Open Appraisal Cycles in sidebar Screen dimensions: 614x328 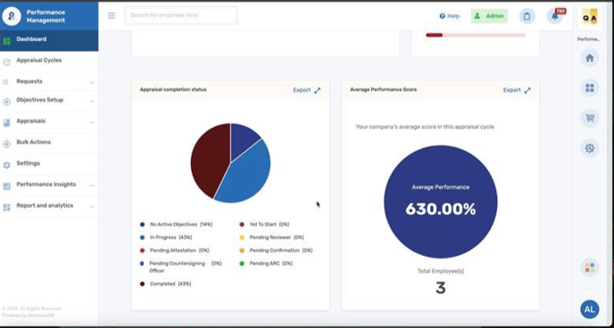tap(38, 61)
